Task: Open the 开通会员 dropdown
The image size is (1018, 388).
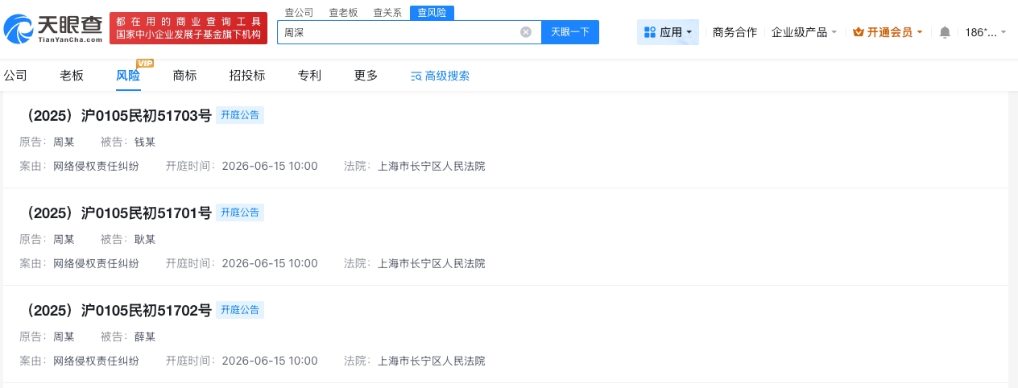Action: 888,32
